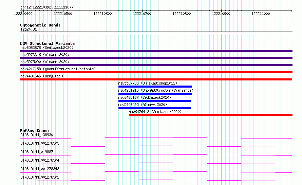This screenshot has width=302, height=185.
Task: Click the ruler's right arrowhead
Action: pos(291,11)
